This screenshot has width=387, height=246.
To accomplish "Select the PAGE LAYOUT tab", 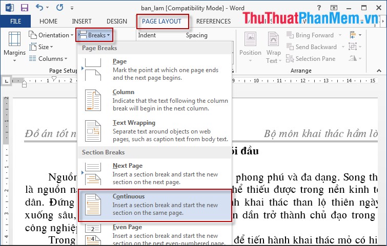I will [161, 21].
